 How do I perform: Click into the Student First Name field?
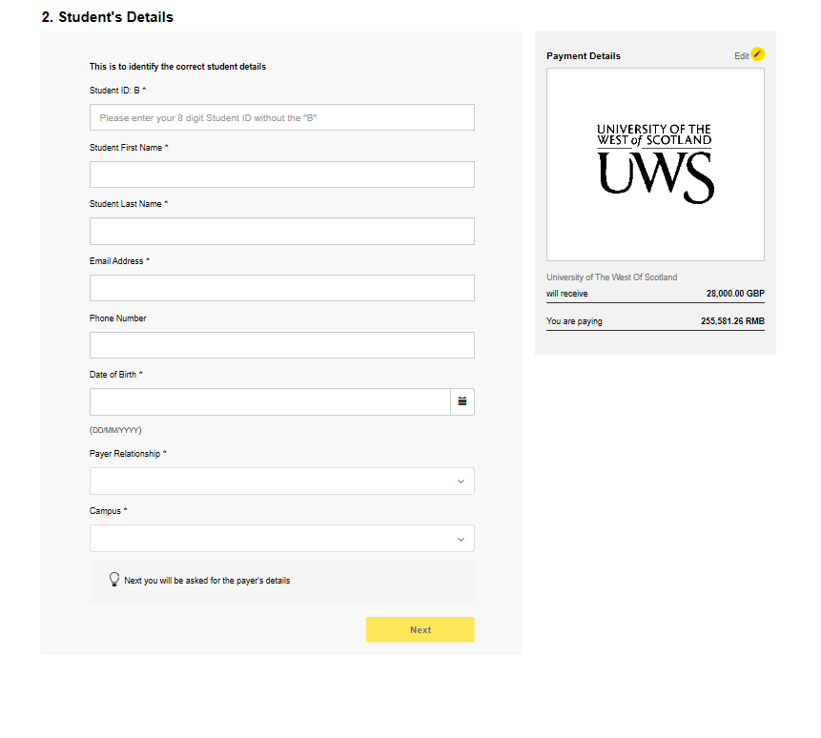coord(281,174)
